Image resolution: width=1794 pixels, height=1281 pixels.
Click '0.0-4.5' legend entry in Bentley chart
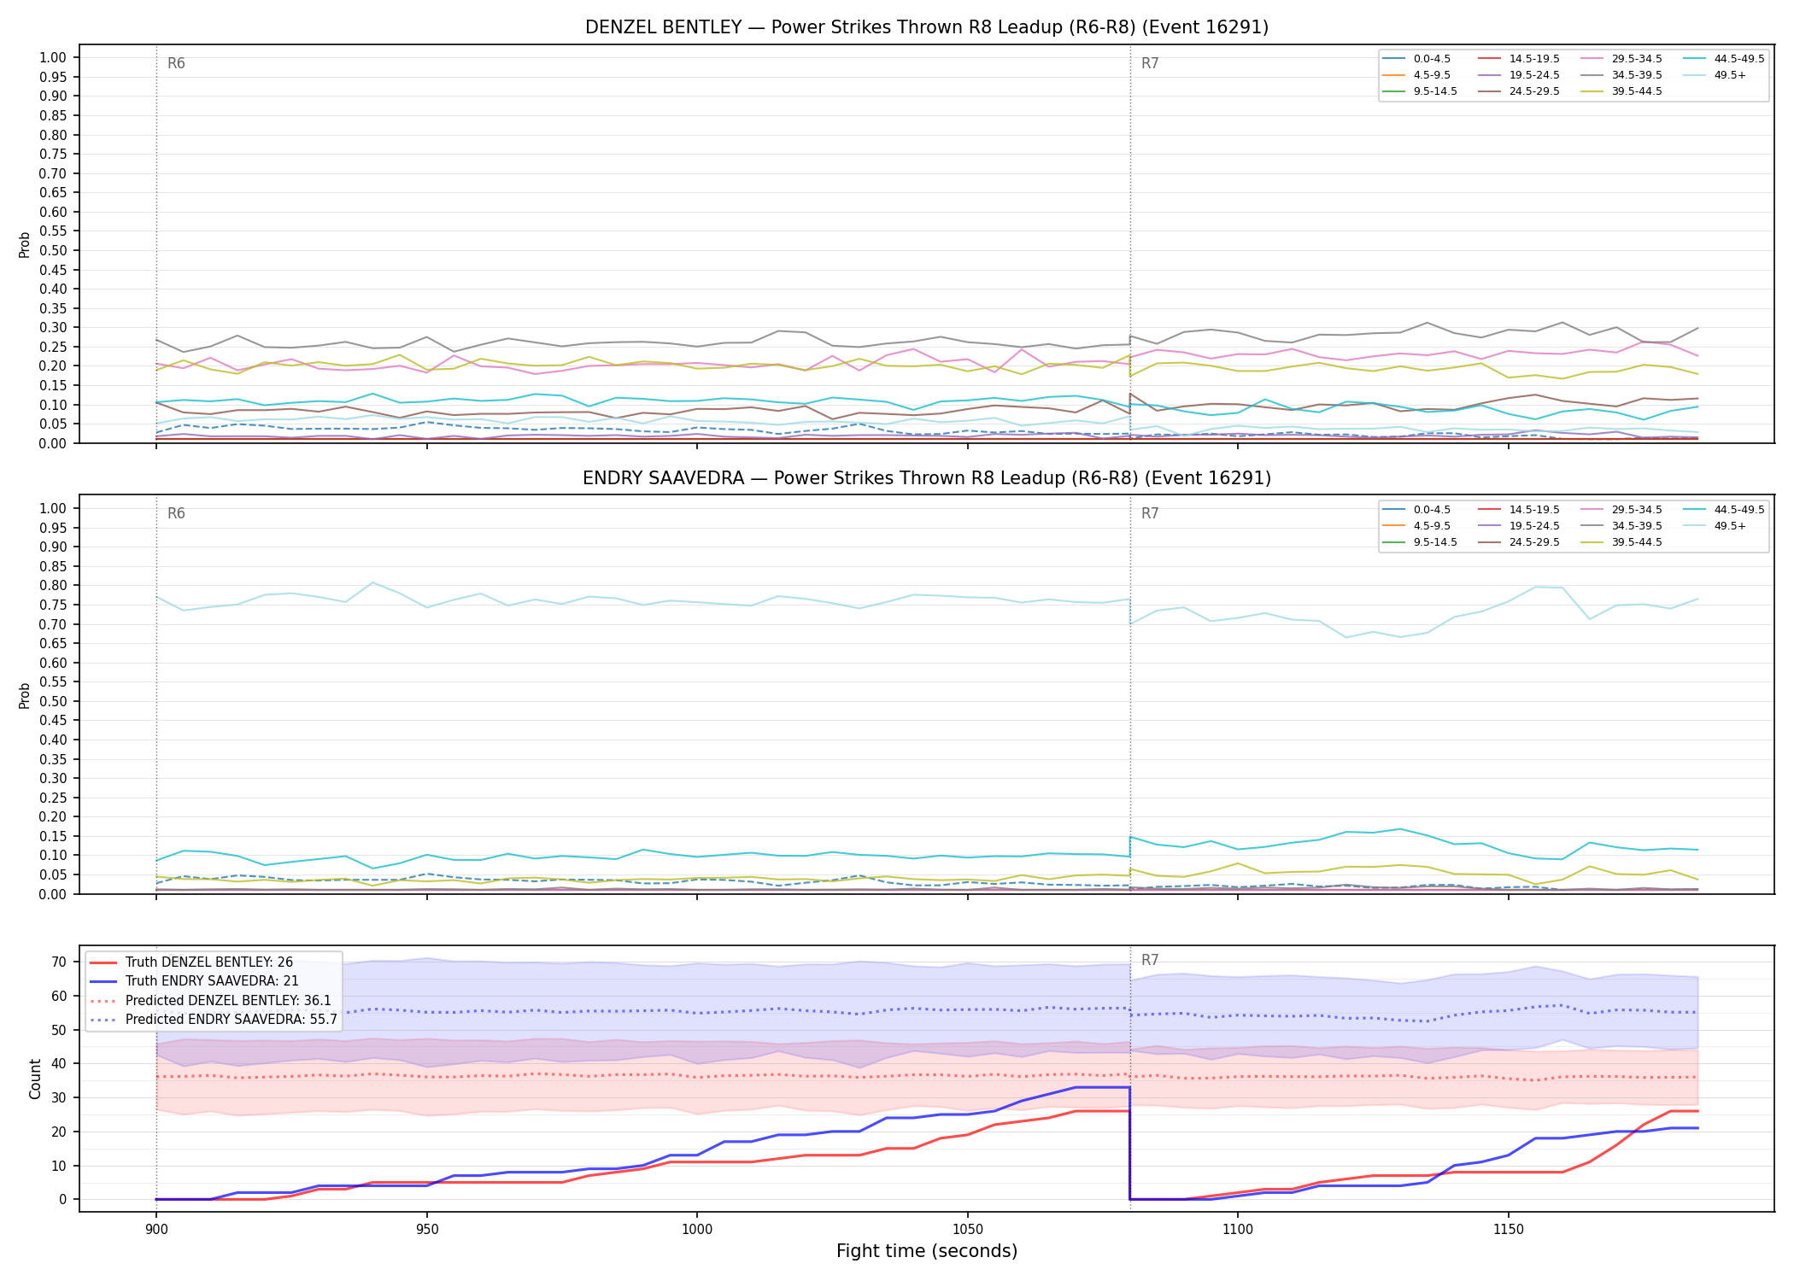click(1417, 59)
